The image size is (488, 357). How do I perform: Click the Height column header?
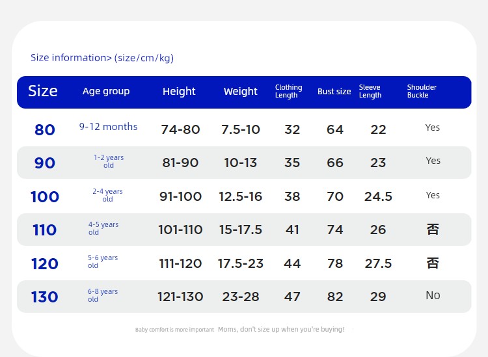[x=179, y=92]
